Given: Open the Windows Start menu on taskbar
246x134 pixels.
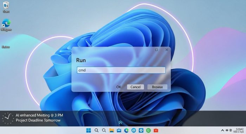Looking at the screenshot, I should tap(89, 130).
